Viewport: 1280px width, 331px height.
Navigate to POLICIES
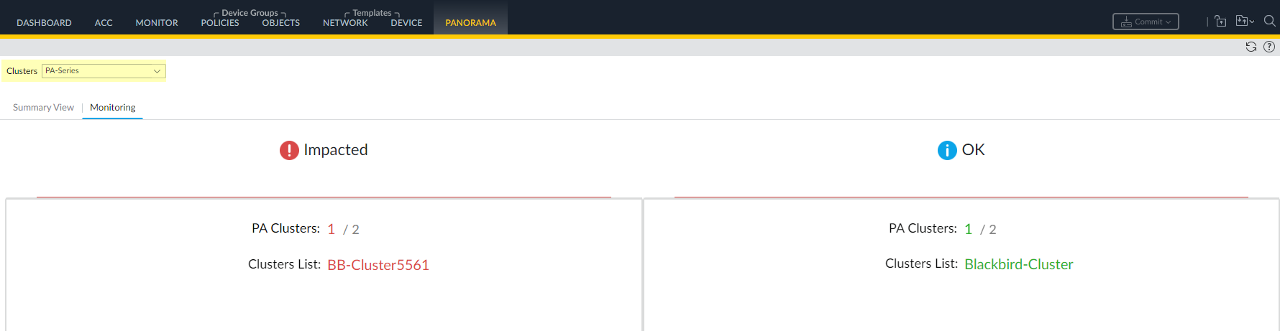click(220, 23)
